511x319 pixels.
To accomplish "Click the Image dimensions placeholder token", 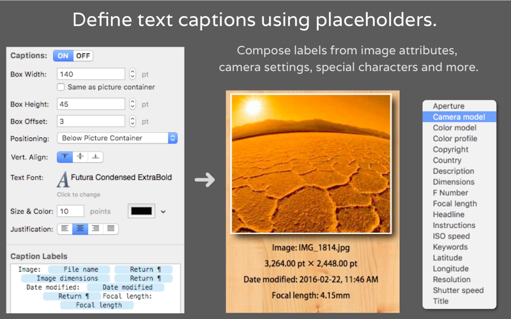I will (x=66, y=278).
